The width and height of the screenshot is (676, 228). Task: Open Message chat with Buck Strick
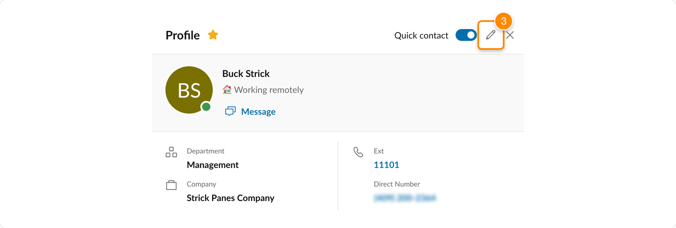[258, 111]
